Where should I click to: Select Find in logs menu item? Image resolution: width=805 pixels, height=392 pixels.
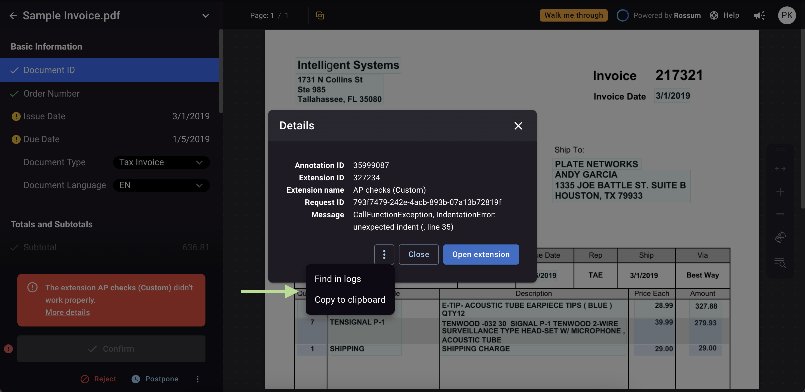tap(338, 279)
